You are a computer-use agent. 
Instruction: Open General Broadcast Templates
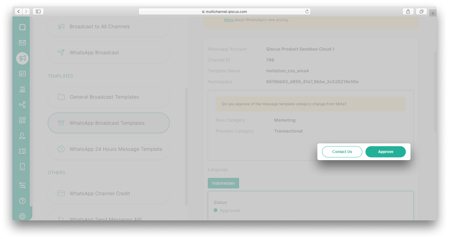pos(109,97)
